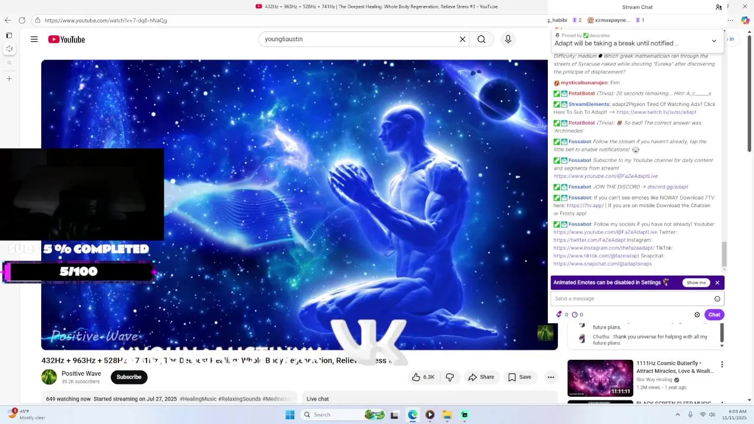
Task: Click the browser page vertical scrollbar
Action: click(x=749, y=93)
